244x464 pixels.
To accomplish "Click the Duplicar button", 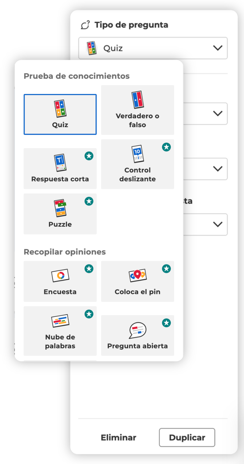I will pos(187,438).
